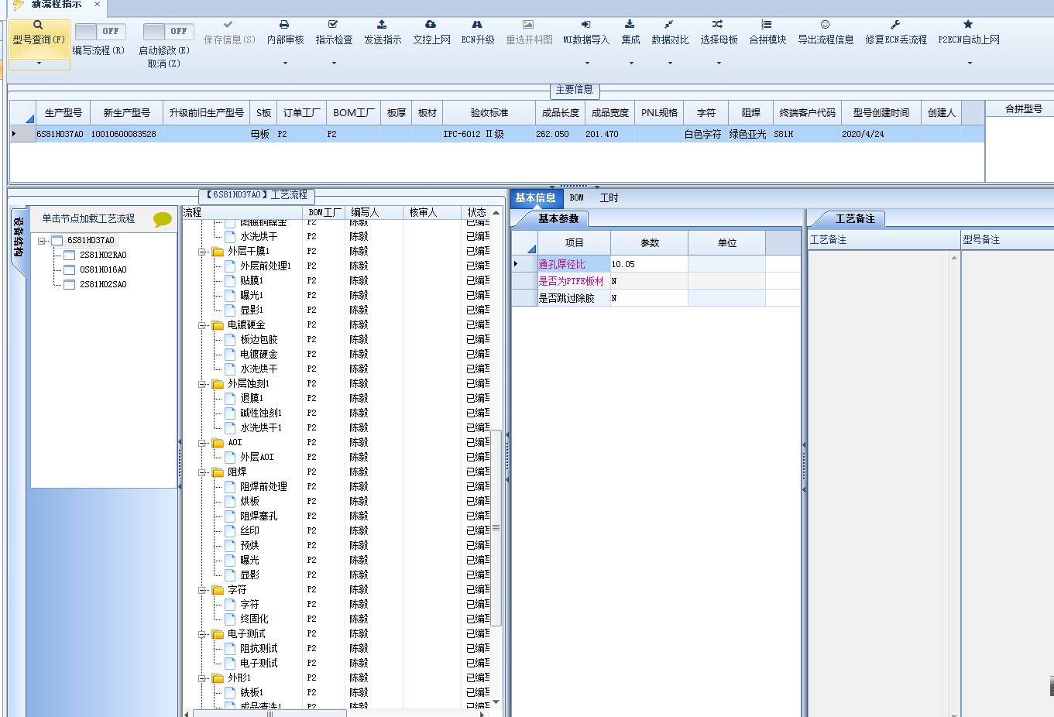Click the 导出流程信息 smiley icon
Image resolution: width=1054 pixels, height=717 pixels.
click(826, 25)
